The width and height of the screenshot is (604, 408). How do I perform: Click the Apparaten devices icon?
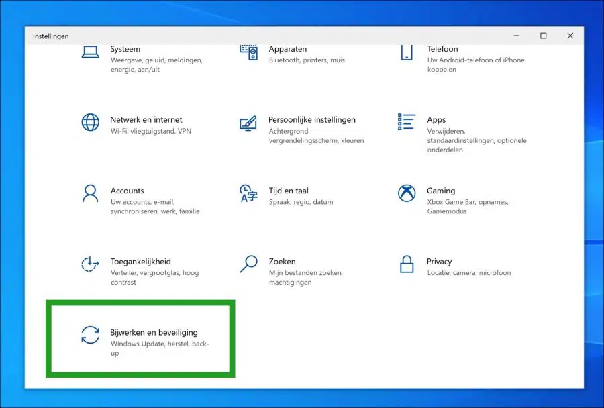pos(248,52)
